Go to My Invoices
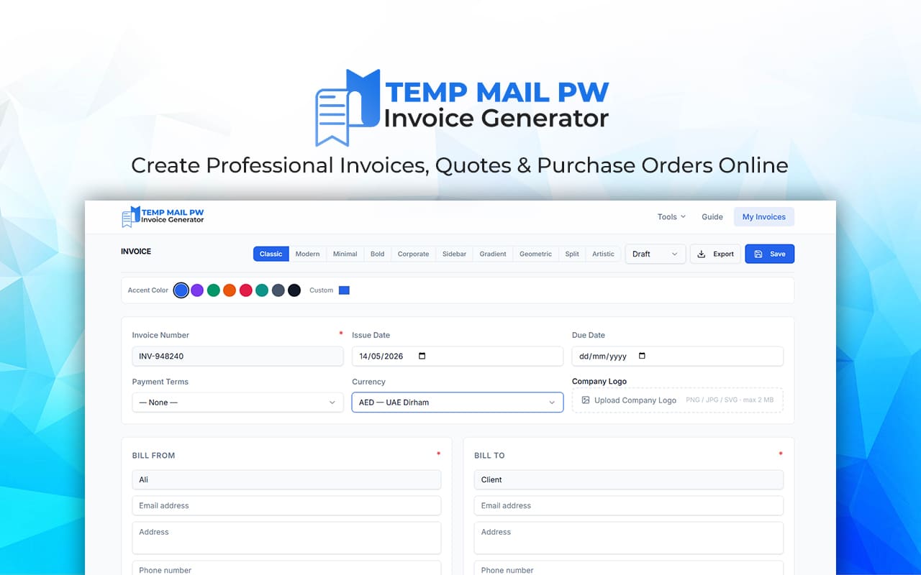This screenshot has height=575, width=921. tap(764, 216)
